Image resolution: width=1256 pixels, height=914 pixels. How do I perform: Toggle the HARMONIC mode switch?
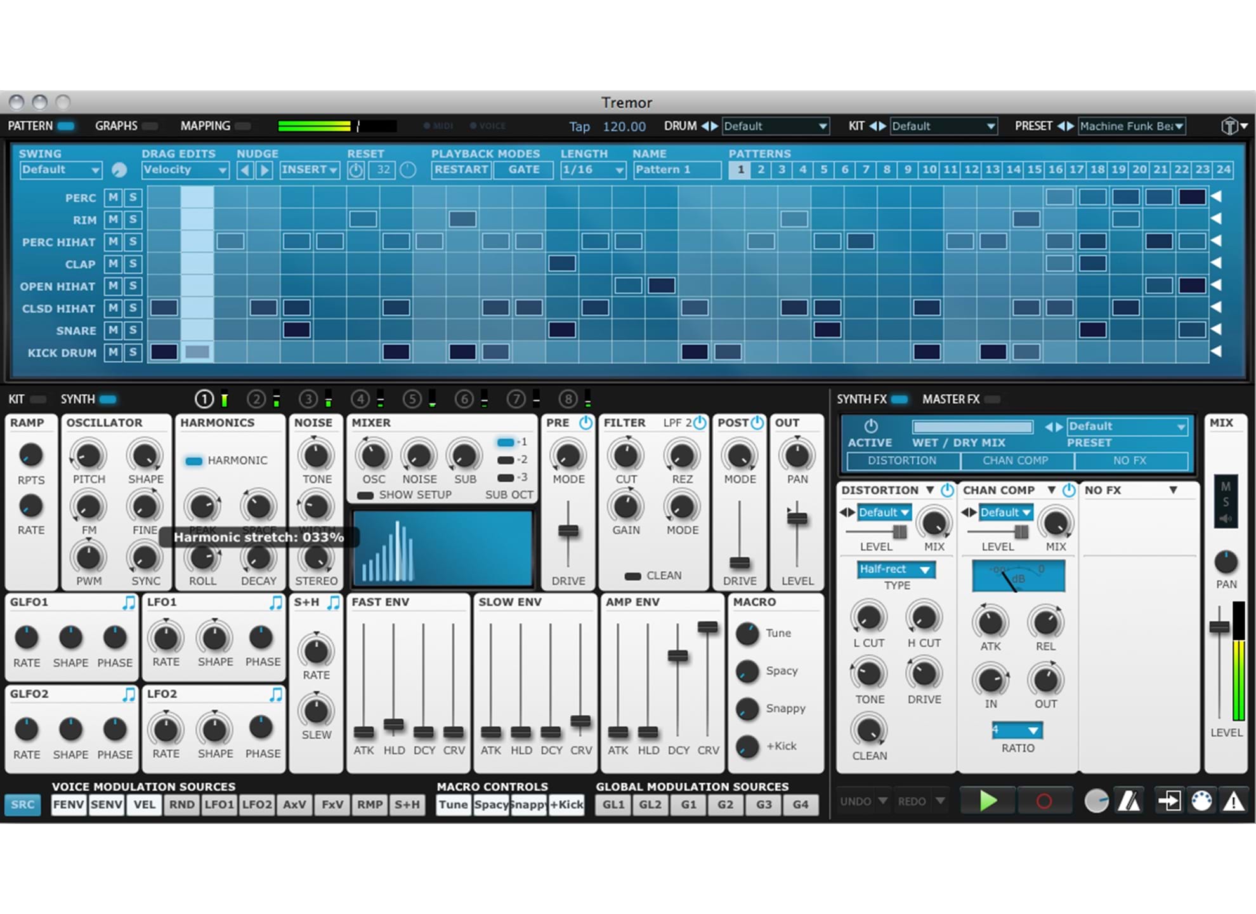(193, 461)
